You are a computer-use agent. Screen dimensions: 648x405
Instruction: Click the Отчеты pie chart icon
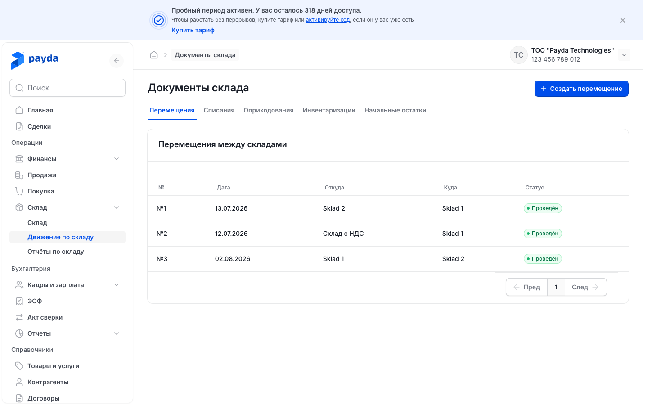tap(19, 333)
